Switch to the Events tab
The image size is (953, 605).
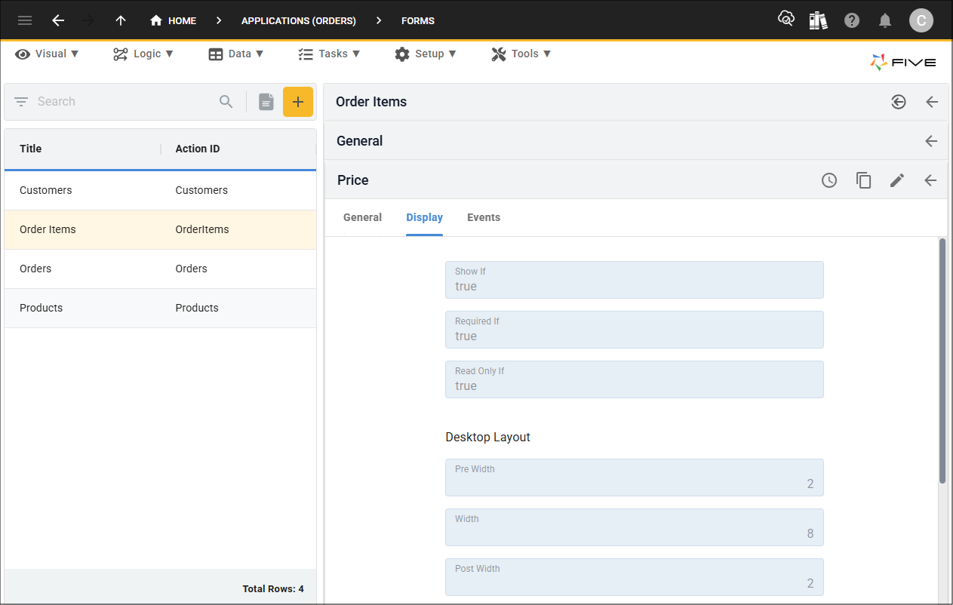pyautogui.click(x=483, y=217)
